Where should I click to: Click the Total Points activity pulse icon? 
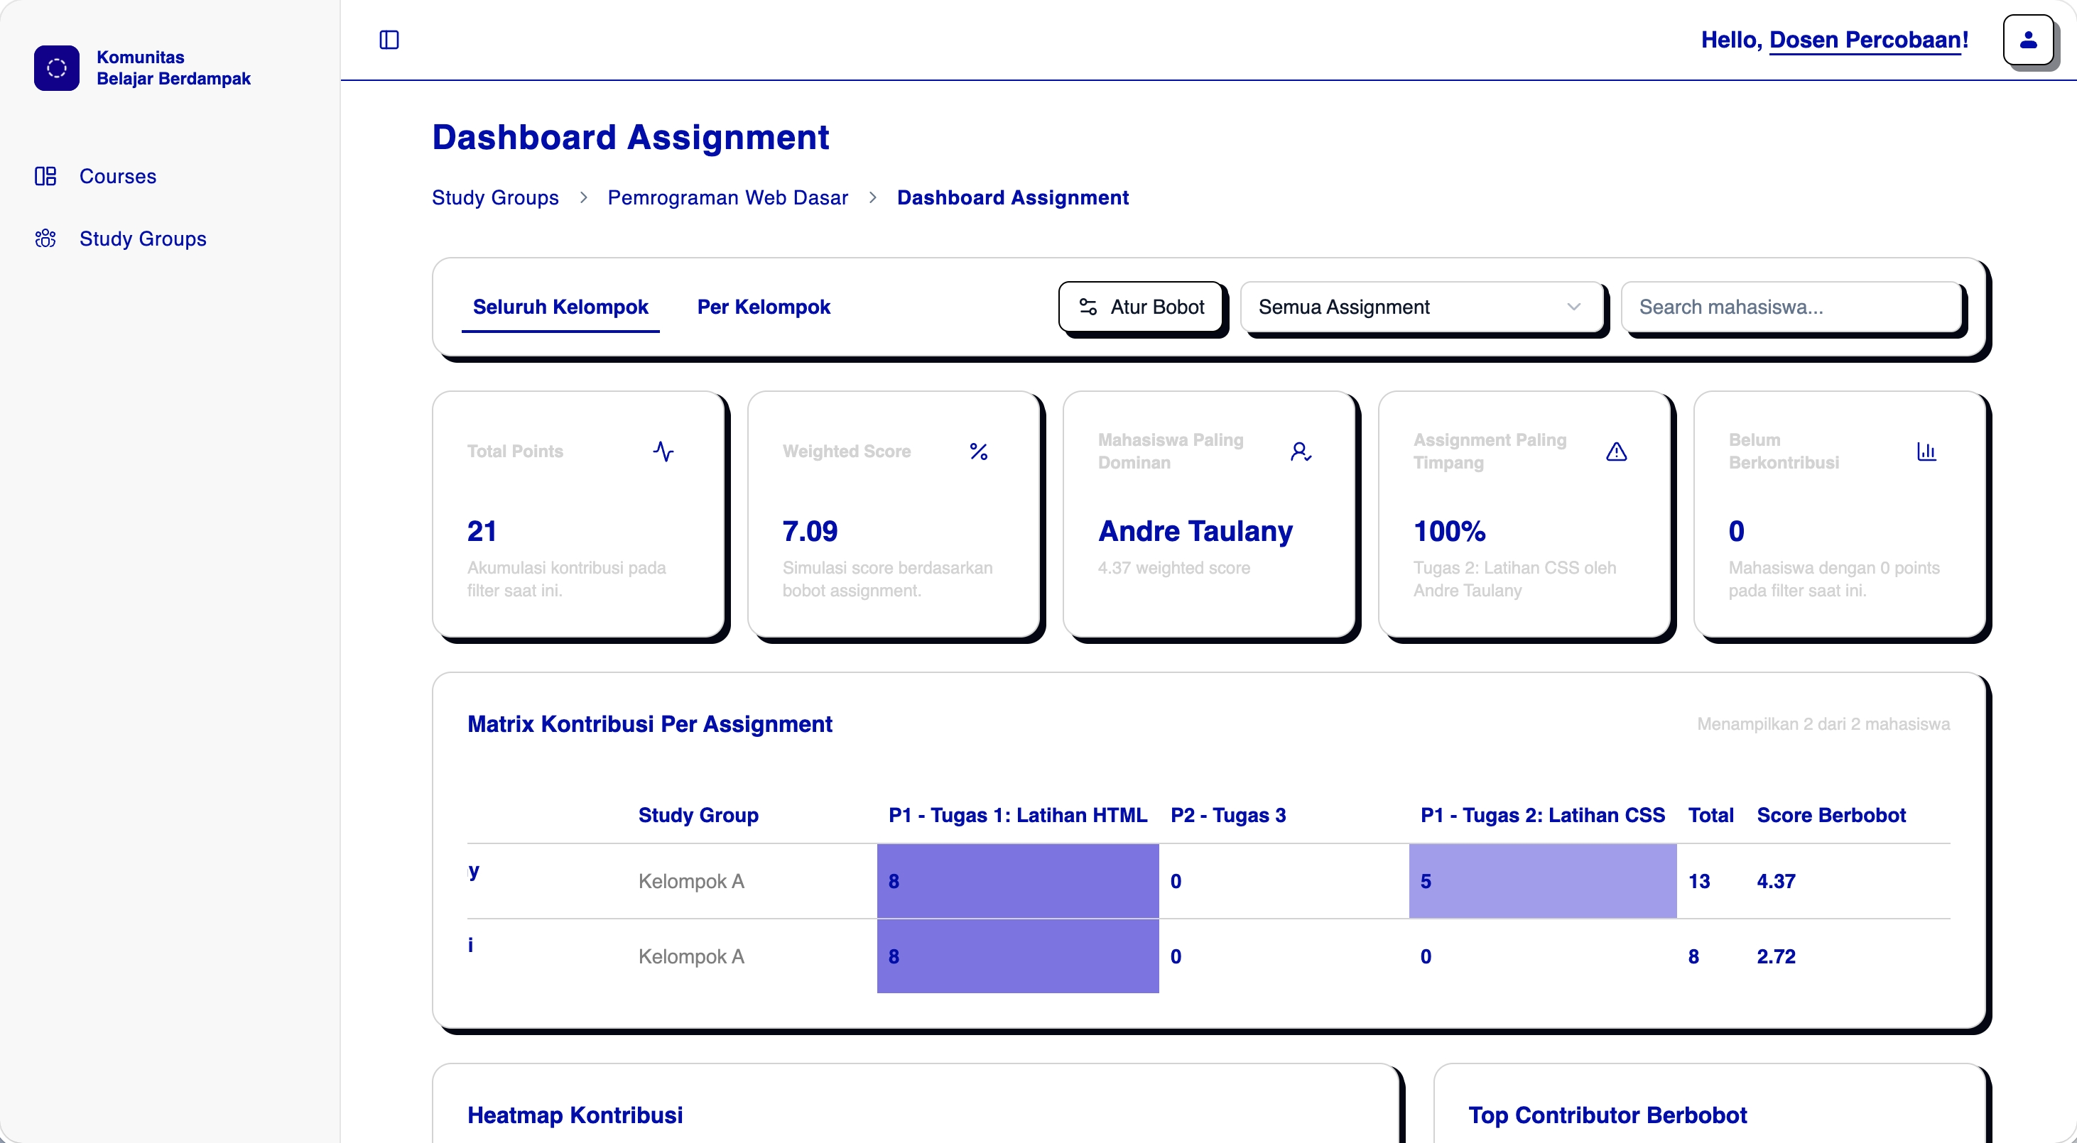(663, 452)
